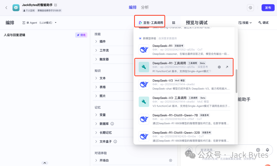277x166 pixels.
Task: Open the 技能 dropdown in preview panel
Action: pos(245,23)
